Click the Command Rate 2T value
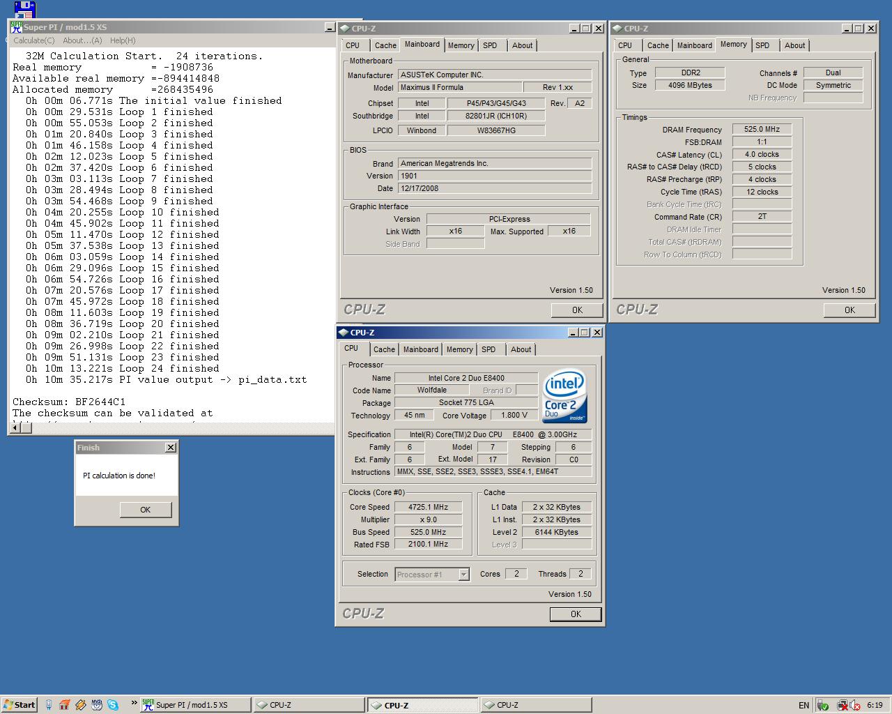This screenshot has width=892, height=714. point(762,217)
